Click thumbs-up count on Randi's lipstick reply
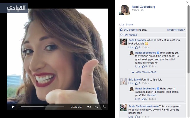 tap(144, 99)
